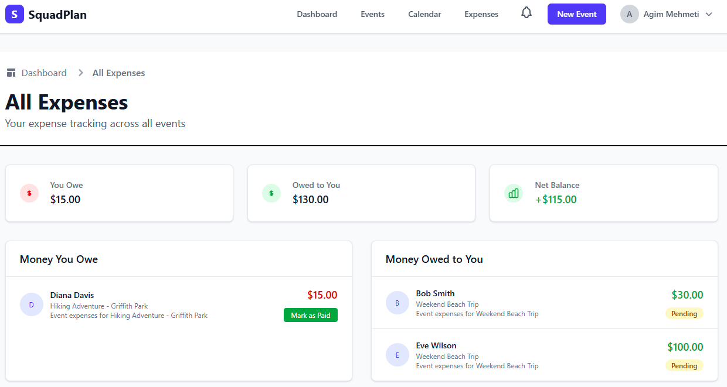Viewport: 727px width, 387px height.
Task: Mark Diana Davis's $15.00 debt as paid
Action: [310, 315]
